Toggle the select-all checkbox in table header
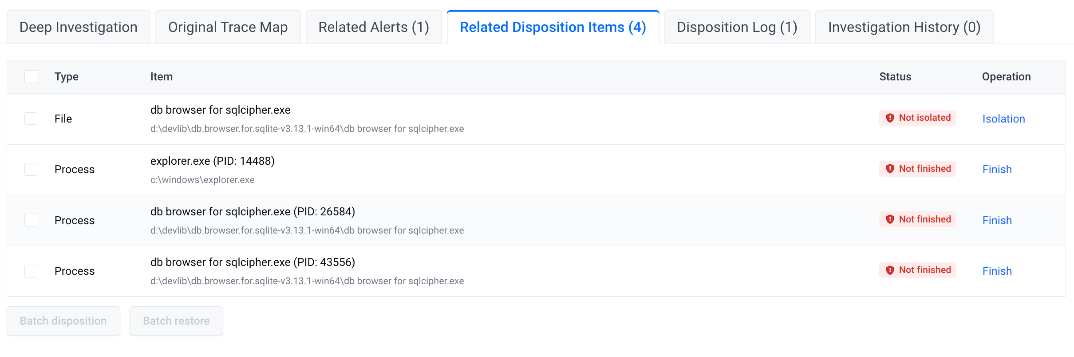 (x=31, y=76)
